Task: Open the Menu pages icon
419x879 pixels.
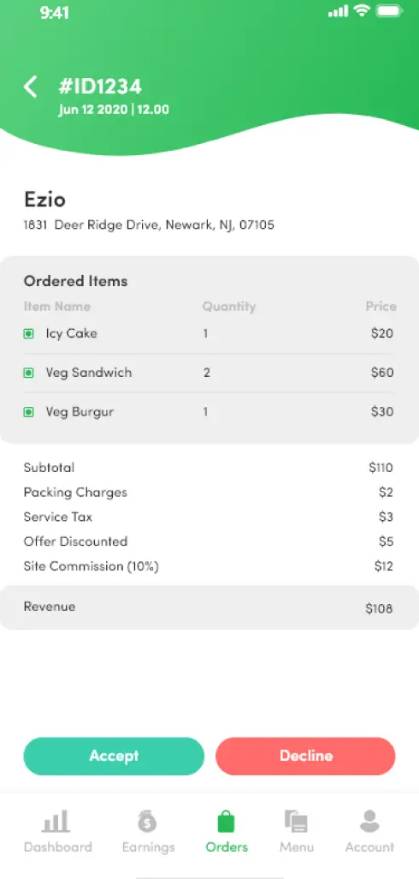Action: [x=296, y=822]
